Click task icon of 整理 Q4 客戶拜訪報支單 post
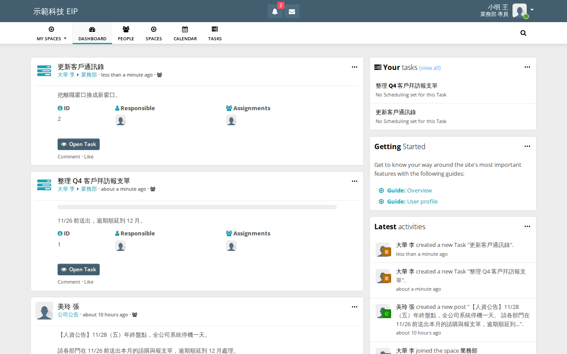Viewport: 567px width, 354px height. click(44, 185)
